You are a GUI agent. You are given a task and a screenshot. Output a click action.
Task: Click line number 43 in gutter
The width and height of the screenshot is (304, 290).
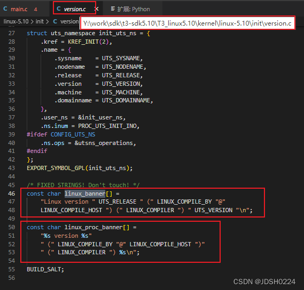[x=11, y=168]
